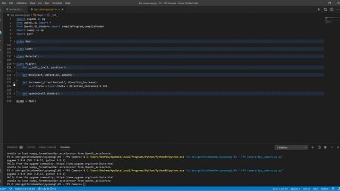
Task: Click the Ln 211 cursor position indicator
Action: [280, 189]
